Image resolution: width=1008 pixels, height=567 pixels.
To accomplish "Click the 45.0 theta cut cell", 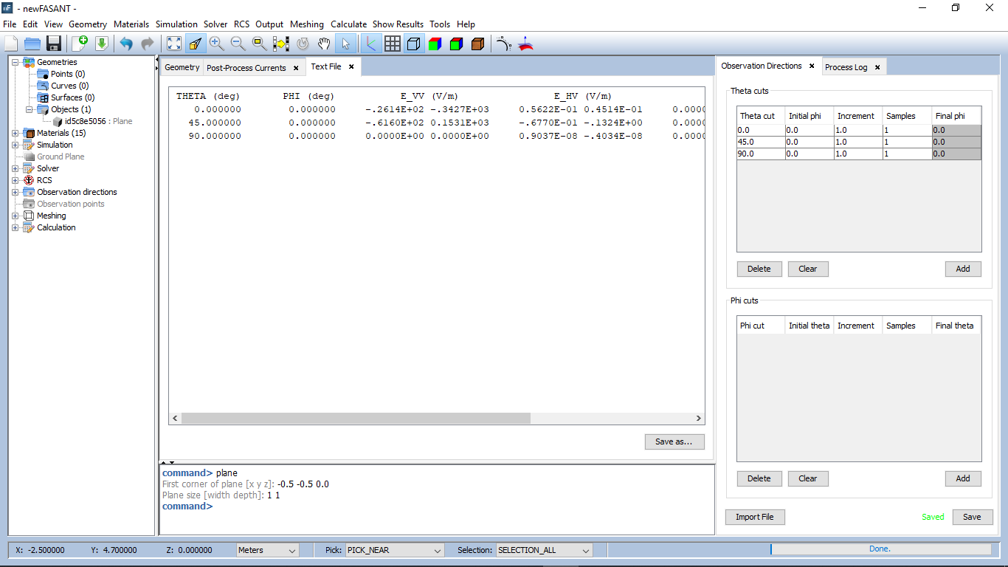I will tap(760, 142).
